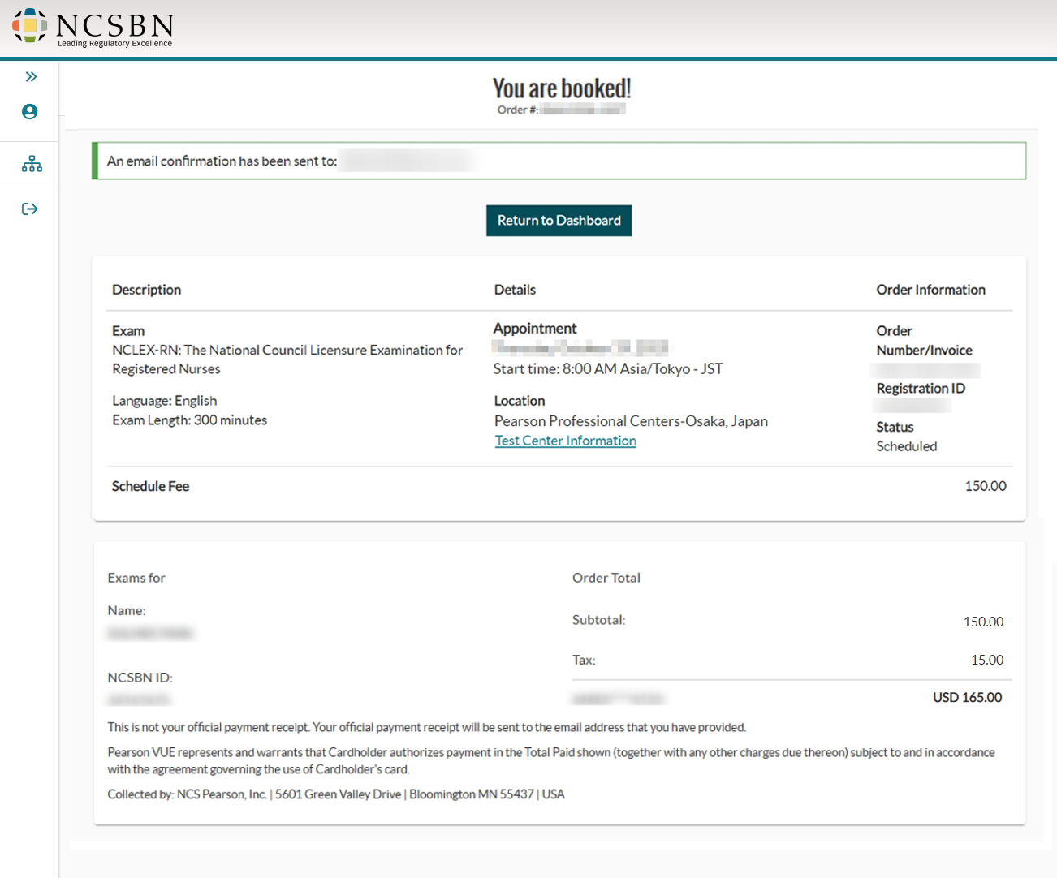Image resolution: width=1057 pixels, height=878 pixels.
Task: Open the user profile icon in sidebar
Action: (x=30, y=112)
